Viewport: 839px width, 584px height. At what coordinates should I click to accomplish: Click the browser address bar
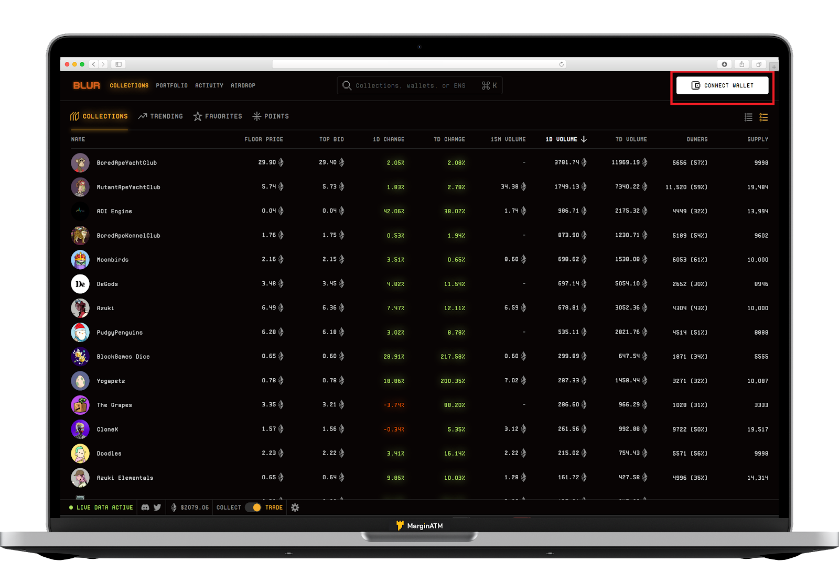click(419, 64)
